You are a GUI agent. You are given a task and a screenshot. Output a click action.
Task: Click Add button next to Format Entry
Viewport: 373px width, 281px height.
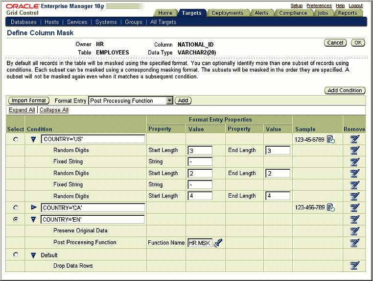click(183, 101)
